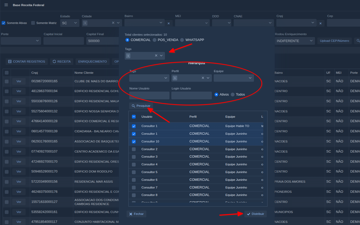The width and height of the screenshot is (360, 225).
Task: Select the Ativos radio option
Action: click(216, 95)
